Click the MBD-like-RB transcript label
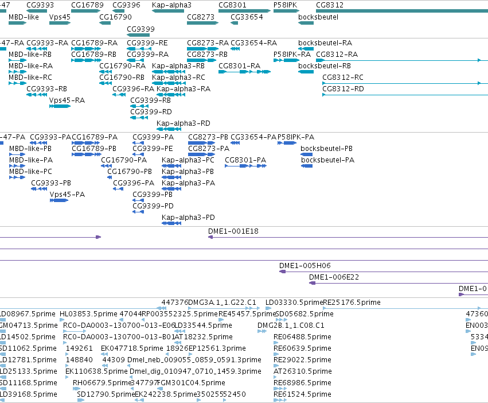488x403 pixels. (x=30, y=54)
